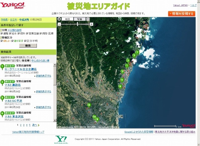Click green map marker number 6
Image resolution: width=200 pixels, height=146 pixels.
point(120,87)
